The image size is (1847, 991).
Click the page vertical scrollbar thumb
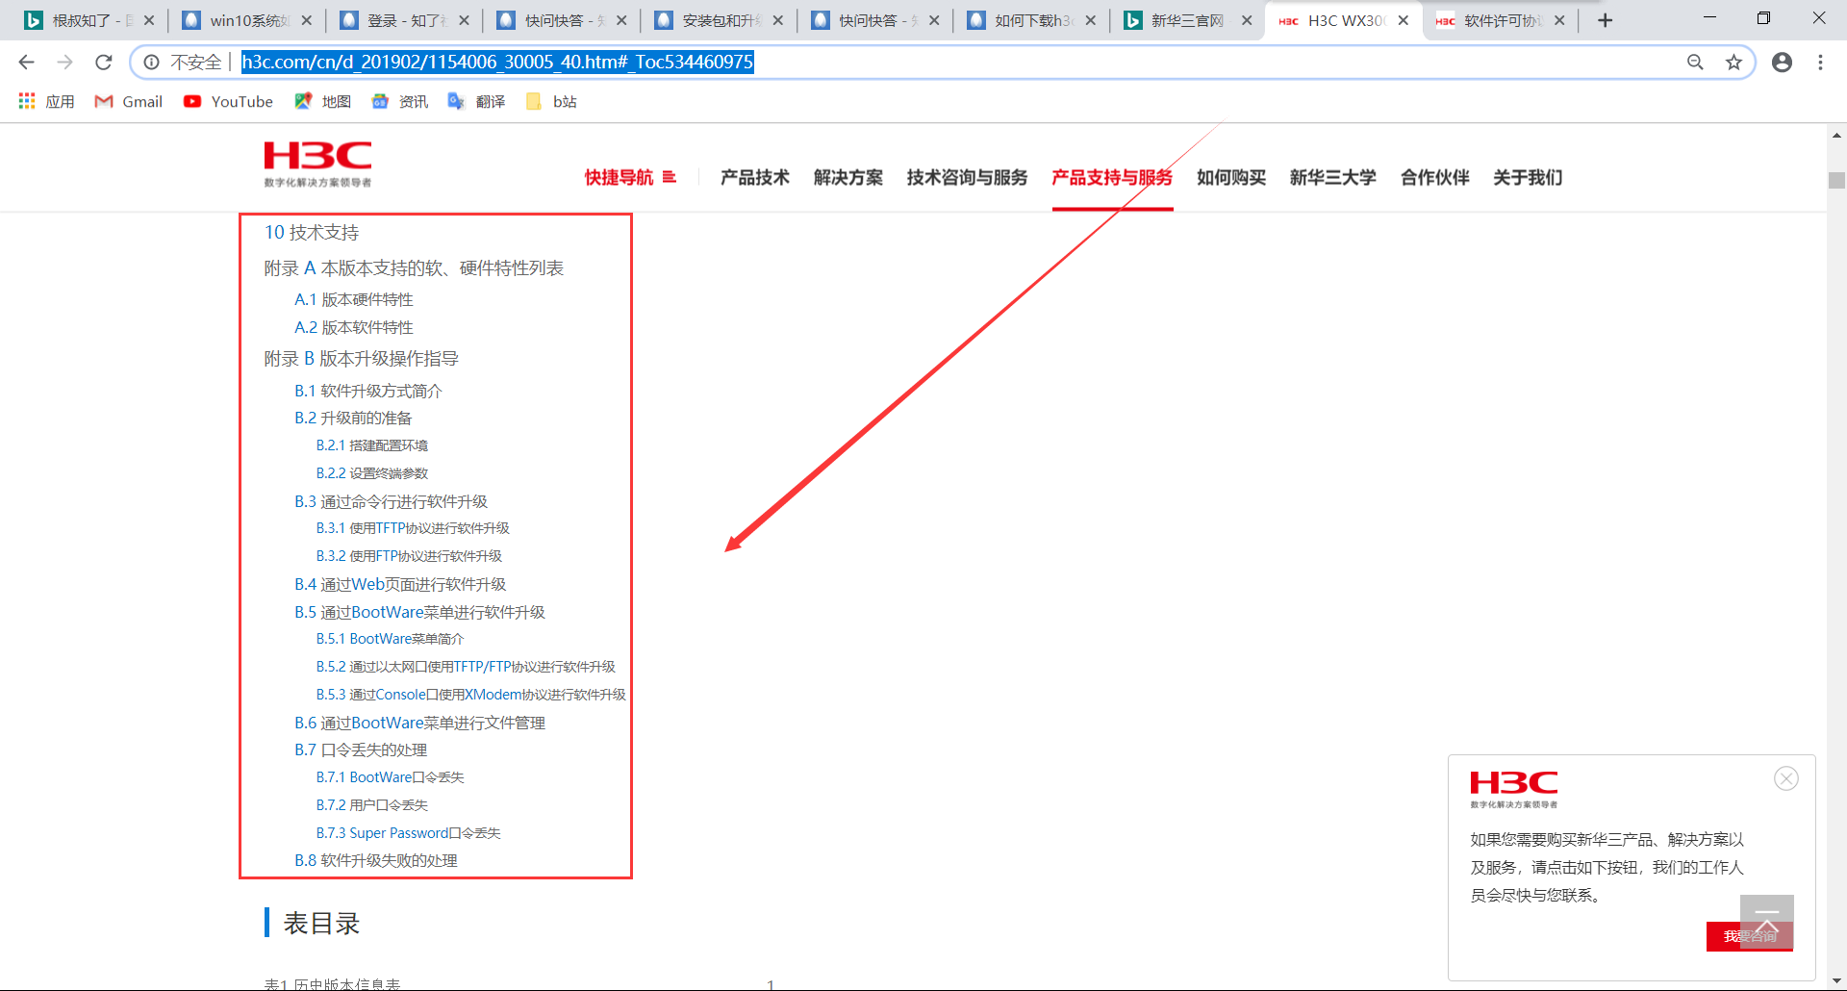(x=1836, y=180)
